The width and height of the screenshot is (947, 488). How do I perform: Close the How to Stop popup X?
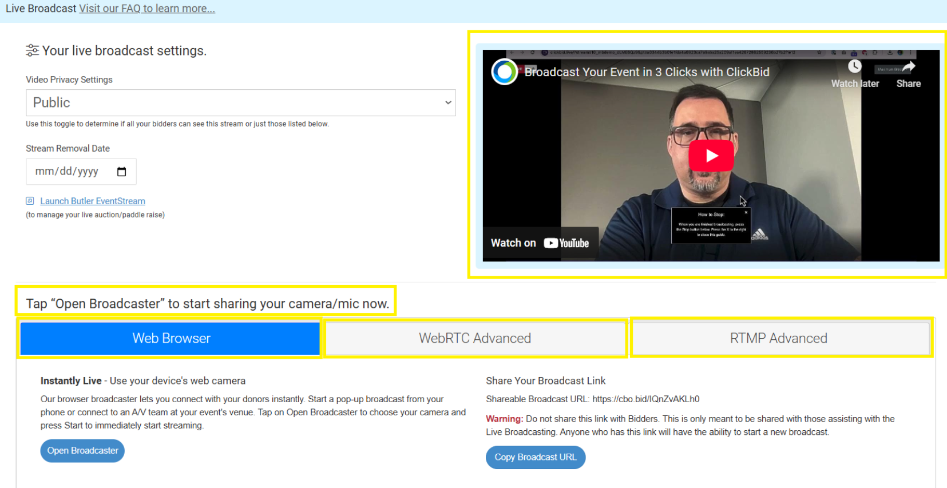pos(746,212)
